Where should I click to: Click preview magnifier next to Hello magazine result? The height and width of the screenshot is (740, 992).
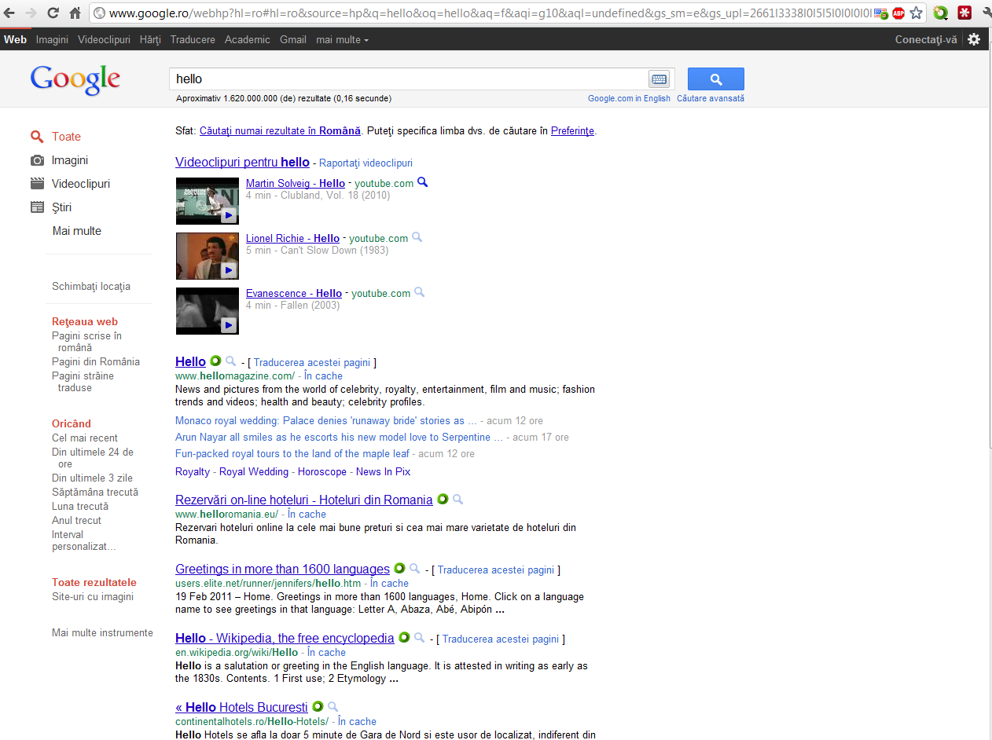point(230,361)
